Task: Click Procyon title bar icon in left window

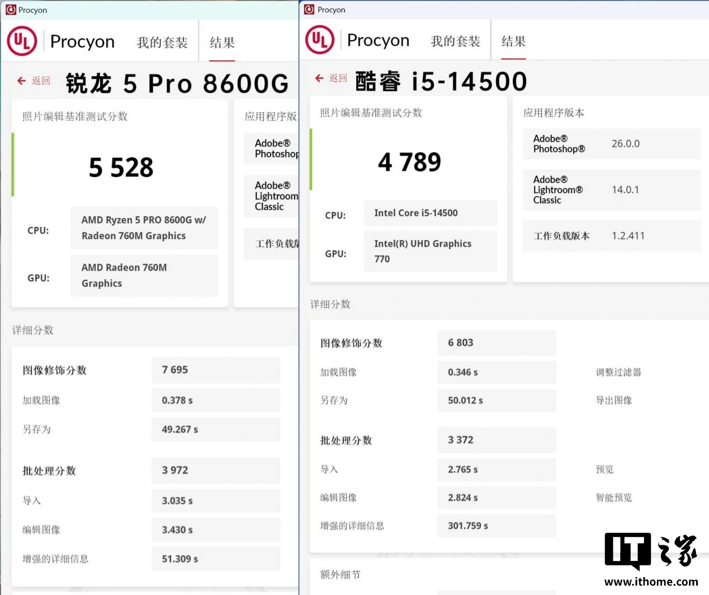Action: coord(11,10)
